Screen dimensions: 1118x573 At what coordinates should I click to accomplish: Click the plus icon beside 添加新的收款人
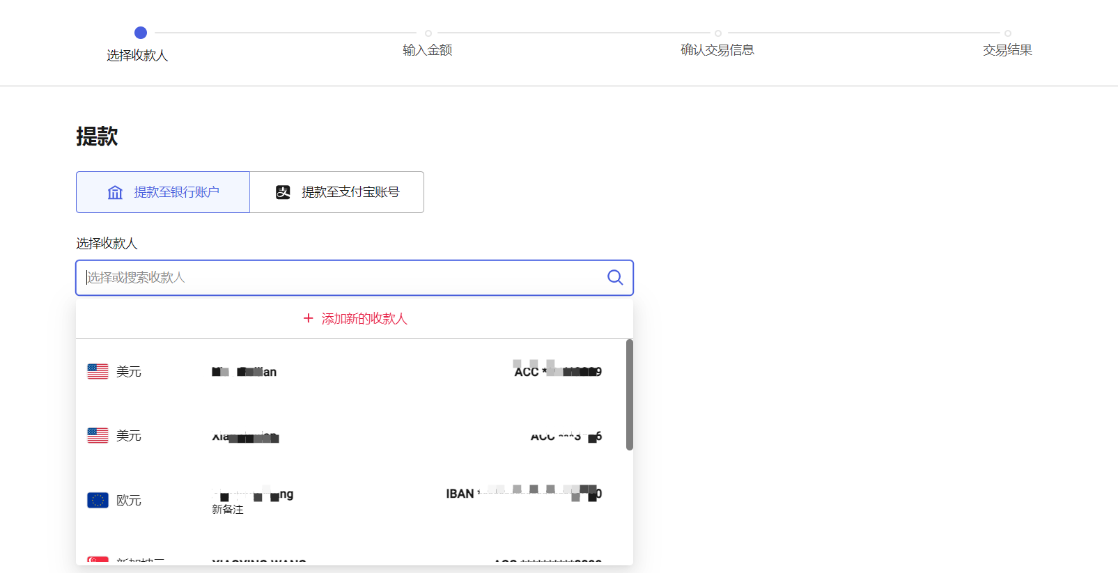coord(308,318)
